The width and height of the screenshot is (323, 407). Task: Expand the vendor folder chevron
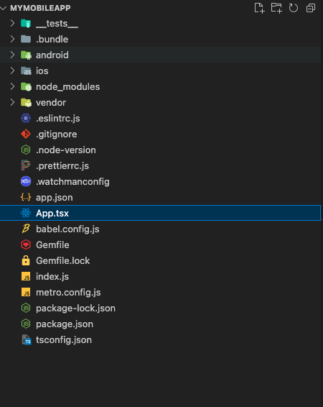[x=12, y=102]
